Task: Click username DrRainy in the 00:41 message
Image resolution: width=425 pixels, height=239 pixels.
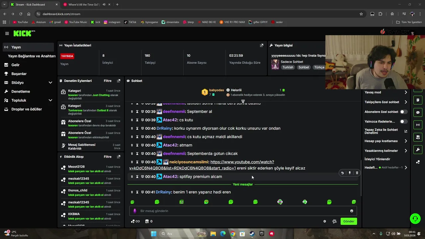Action: coord(163,192)
